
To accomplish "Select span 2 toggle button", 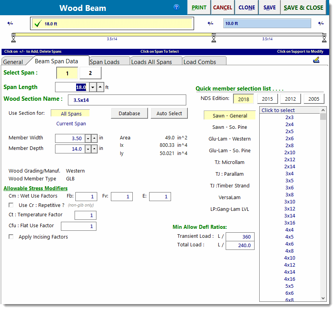I will pyautogui.click(x=90, y=73).
